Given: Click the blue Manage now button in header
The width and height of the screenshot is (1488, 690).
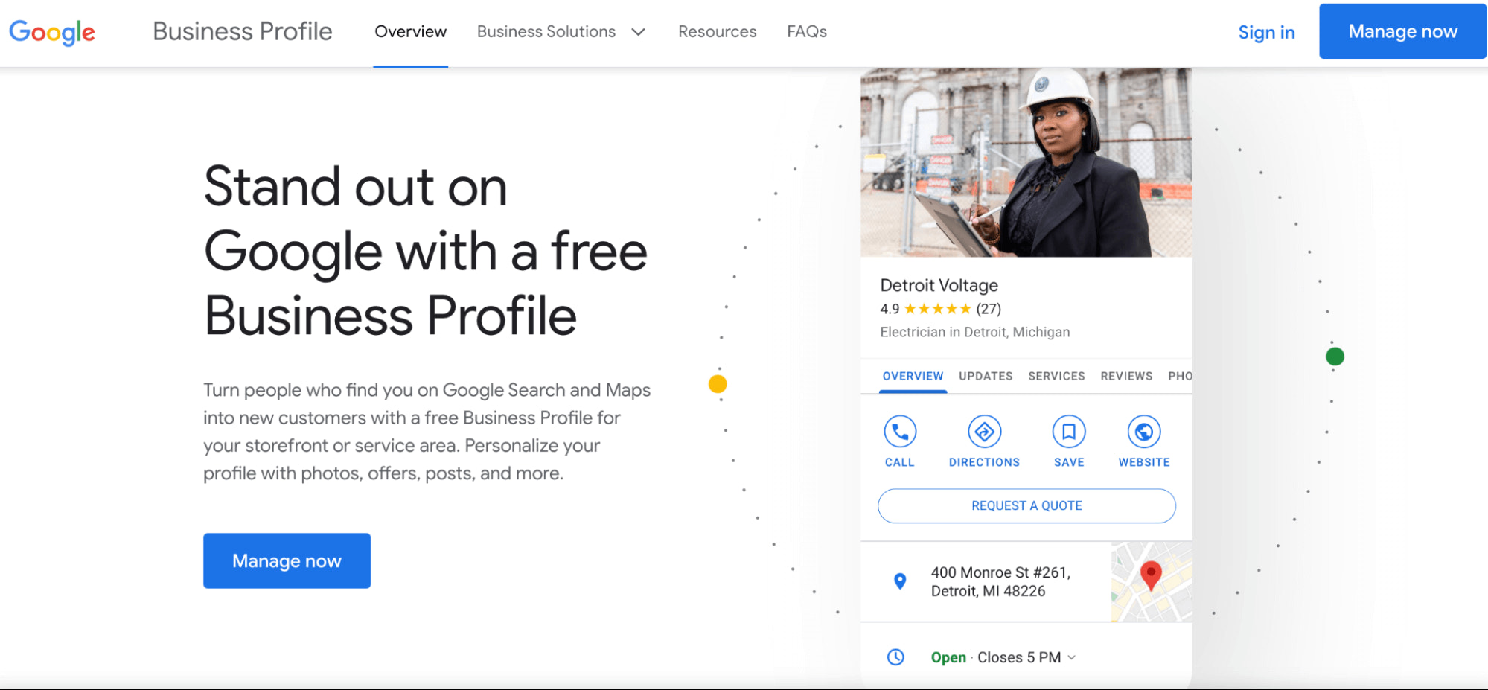Looking at the screenshot, I should [x=1402, y=31].
